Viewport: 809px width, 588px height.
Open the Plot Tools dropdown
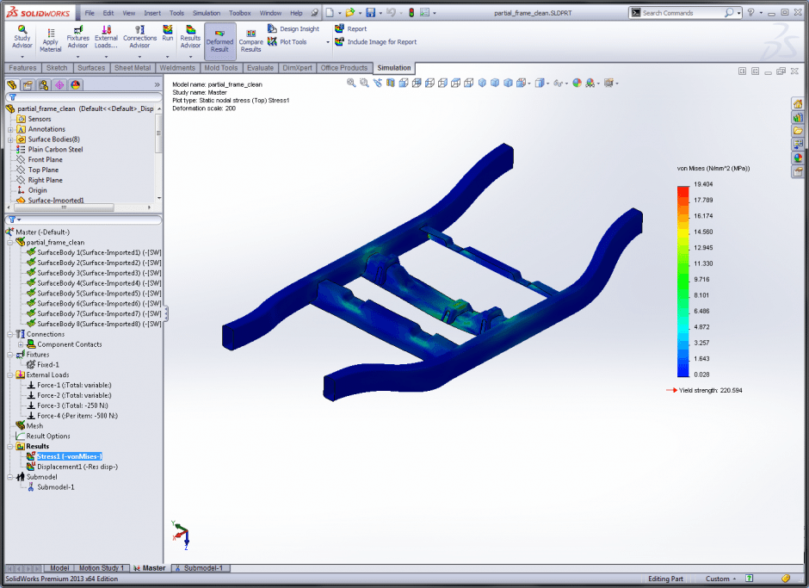click(x=328, y=42)
